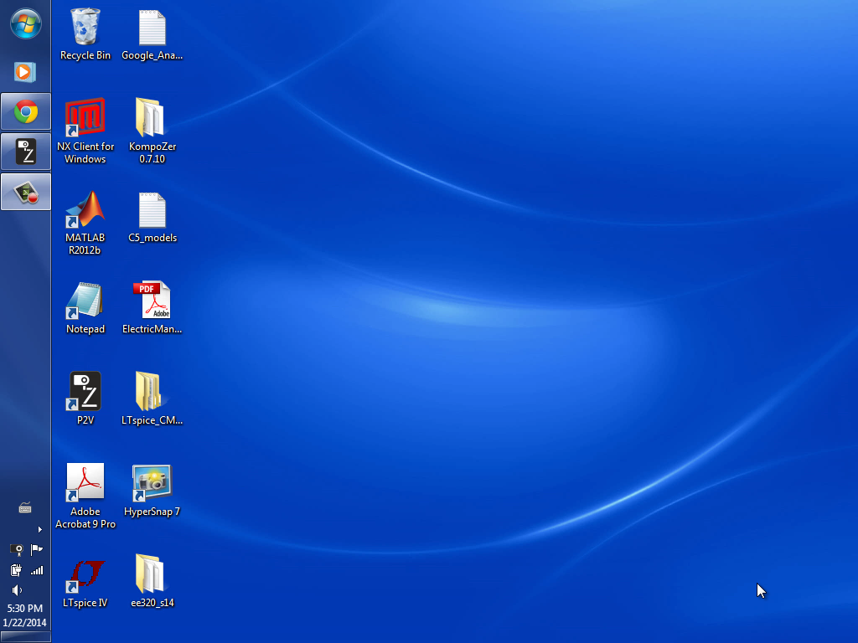
Task: Open the clock showing 5:30 PM
Action: click(x=24, y=608)
